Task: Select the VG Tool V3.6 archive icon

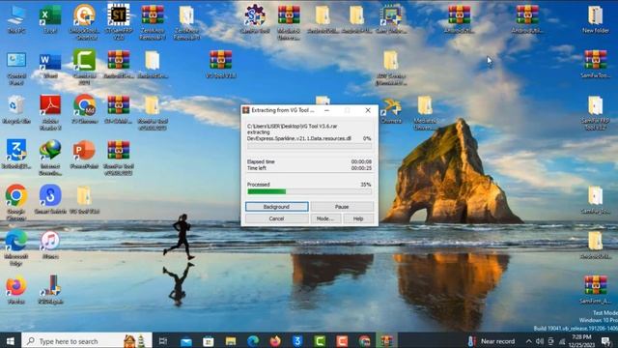Action: 221,65
